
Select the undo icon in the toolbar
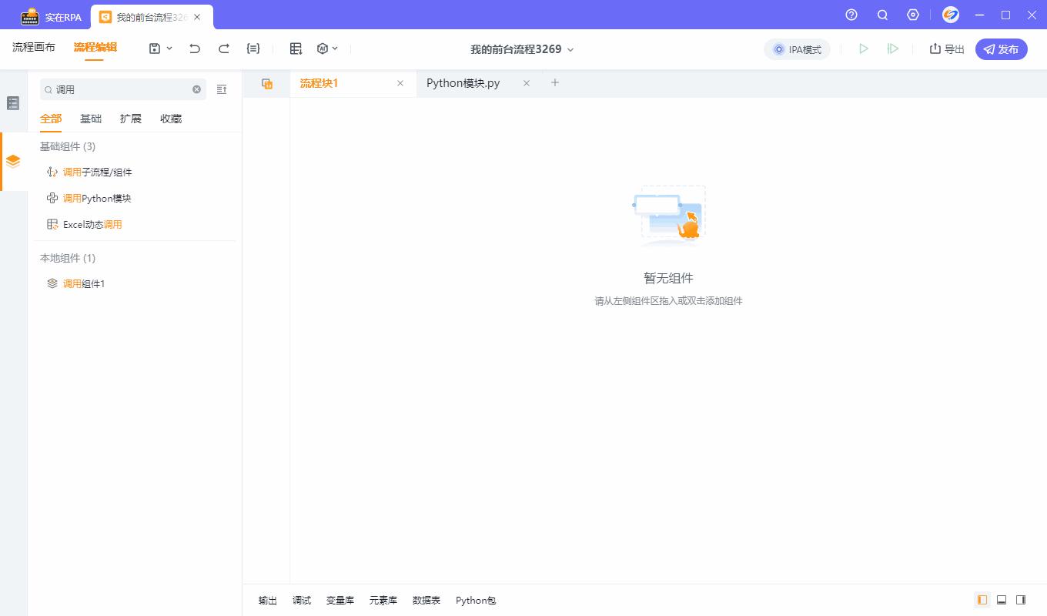[x=193, y=48]
